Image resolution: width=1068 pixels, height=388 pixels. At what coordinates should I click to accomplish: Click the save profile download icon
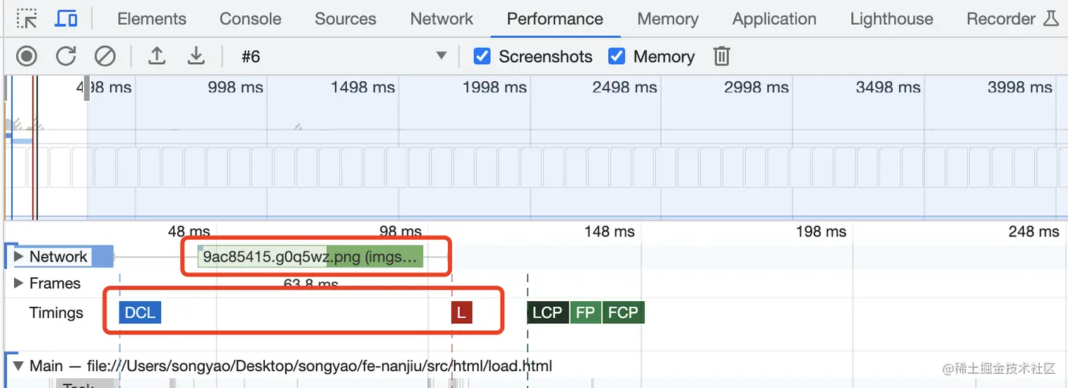click(196, 56)
